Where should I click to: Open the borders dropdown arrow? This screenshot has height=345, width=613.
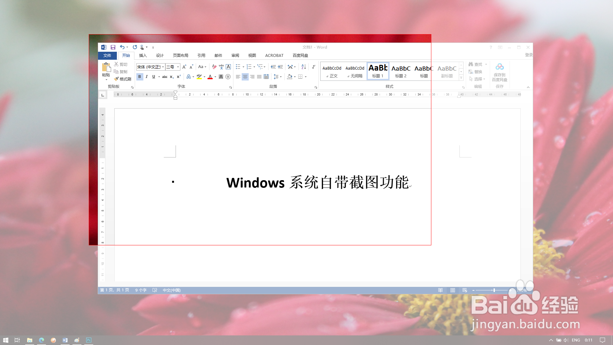coord(306,77)
